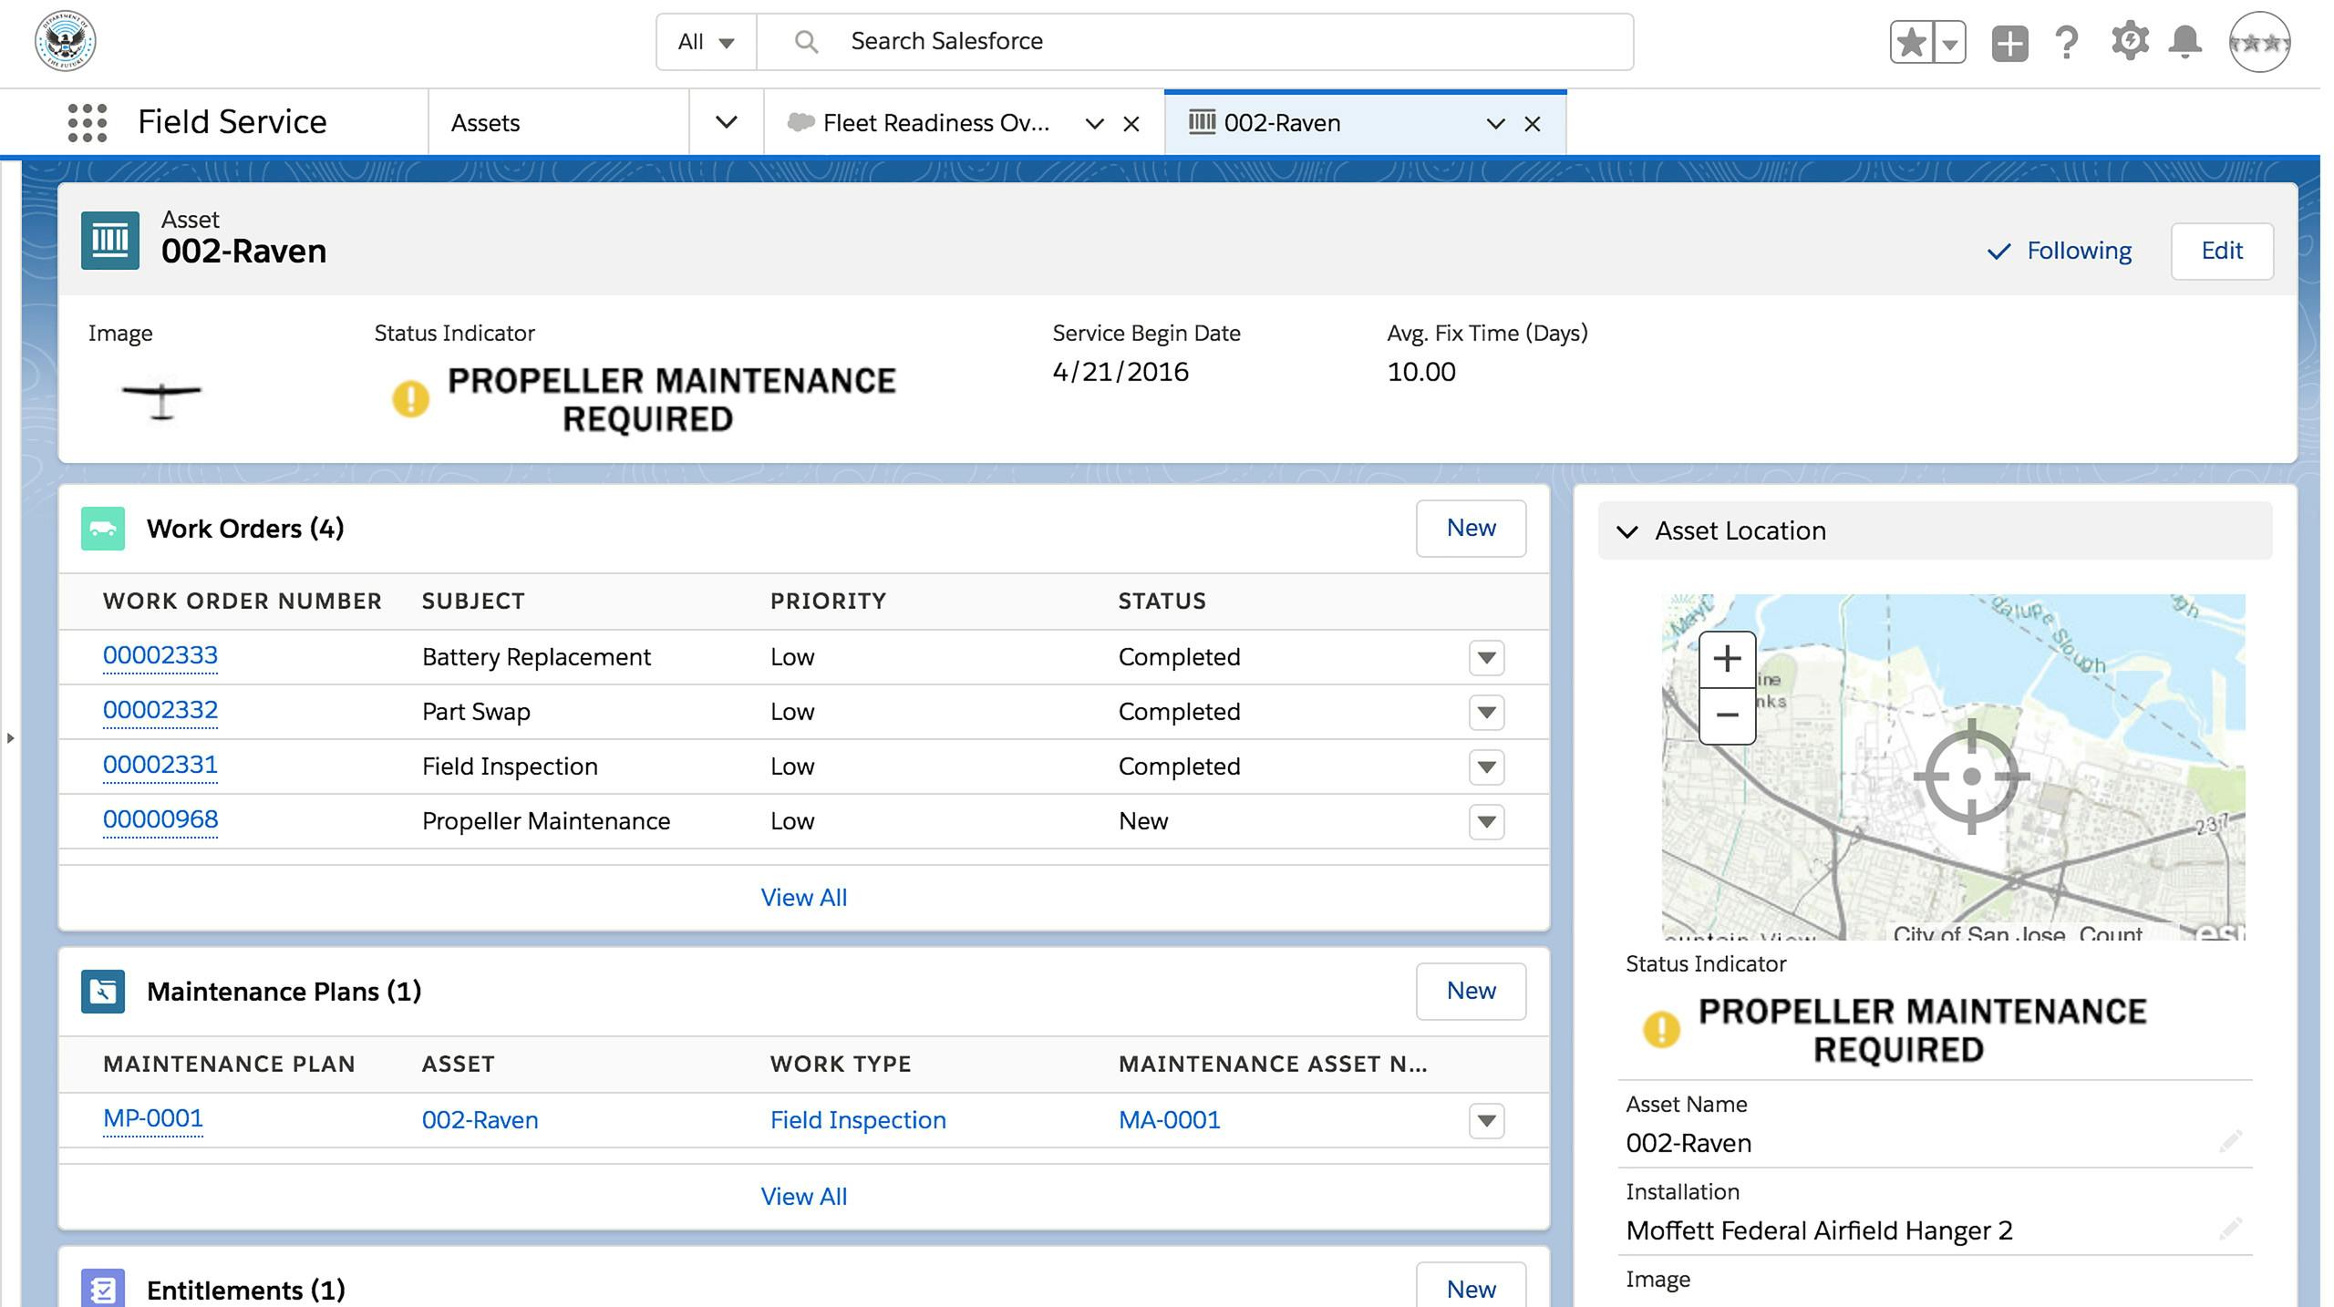View All maintenance plans
The height and width of the screenshot is (1307, 2334).
804,1197
